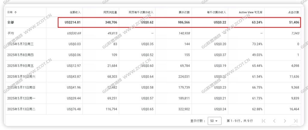Viewport: 308px width, 130px height.
Task: Sort by 网页浏览量 column header
Action: coord(110,12)
